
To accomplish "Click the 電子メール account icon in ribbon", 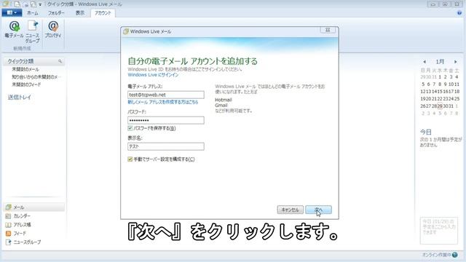I will [14, 29].
